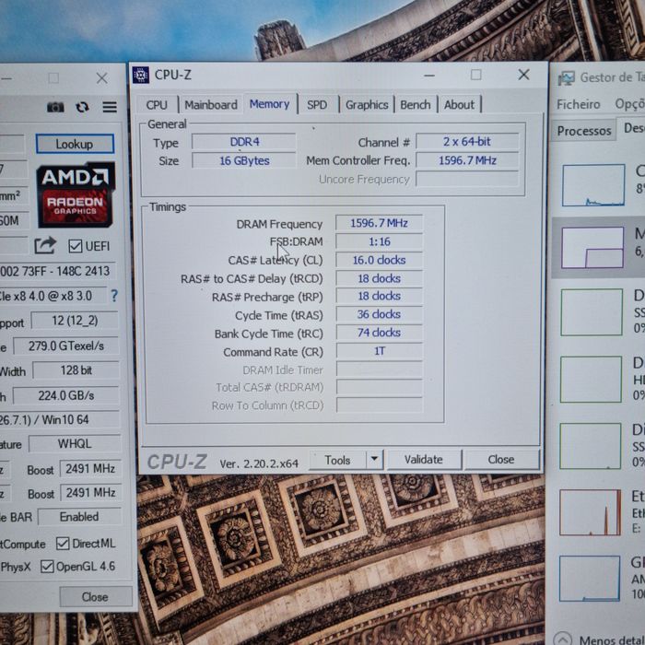
Task: Click the Lookup button in GPU-Z
Action: 75,144
